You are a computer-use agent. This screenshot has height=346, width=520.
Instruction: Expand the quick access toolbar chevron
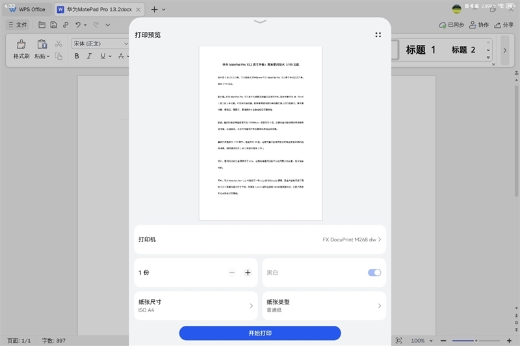[x=108, y=25]
